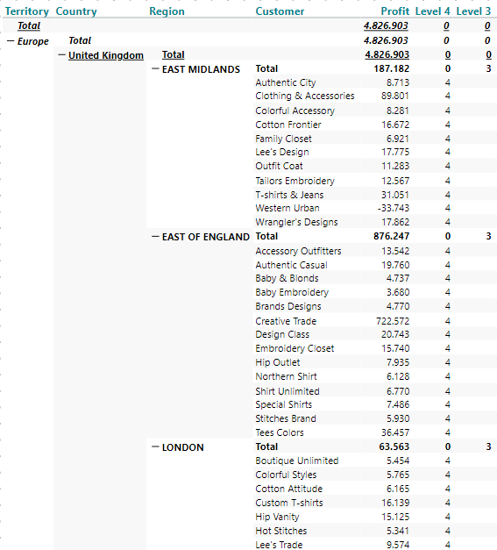Screen dimensions: 497x550
Task: Click the Level 3 column header
Action: click(473, 11)
